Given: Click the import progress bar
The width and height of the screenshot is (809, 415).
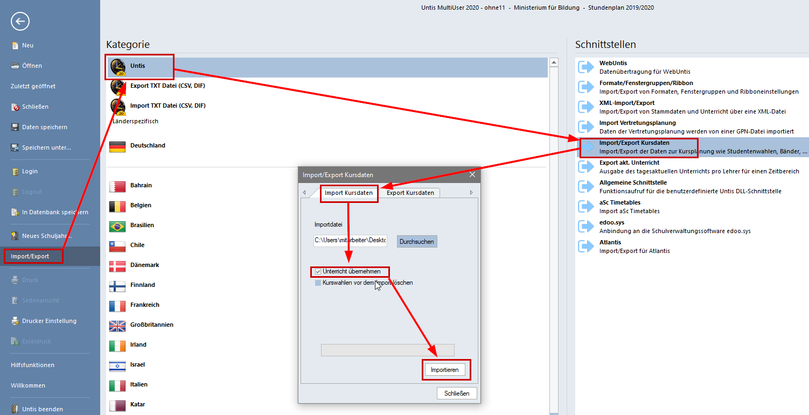Looking at the screenshot, I should [x=388, y=350].
